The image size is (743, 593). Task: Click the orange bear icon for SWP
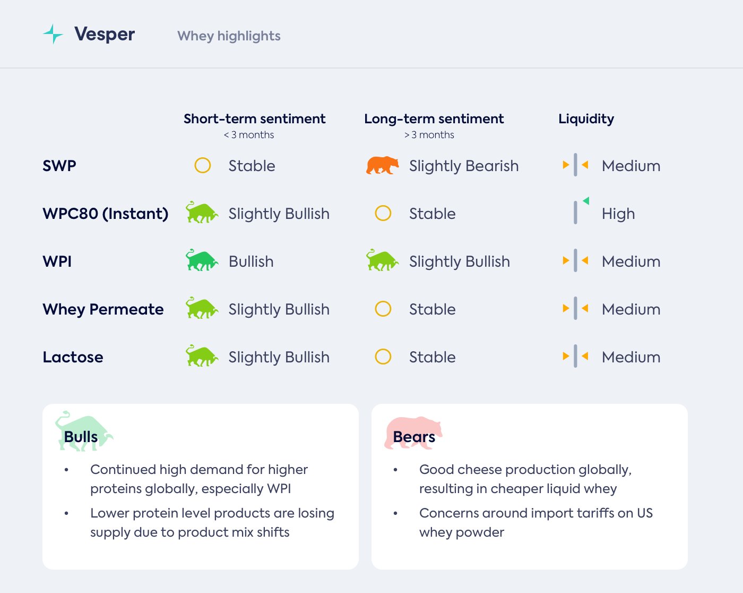coord(382,165)
